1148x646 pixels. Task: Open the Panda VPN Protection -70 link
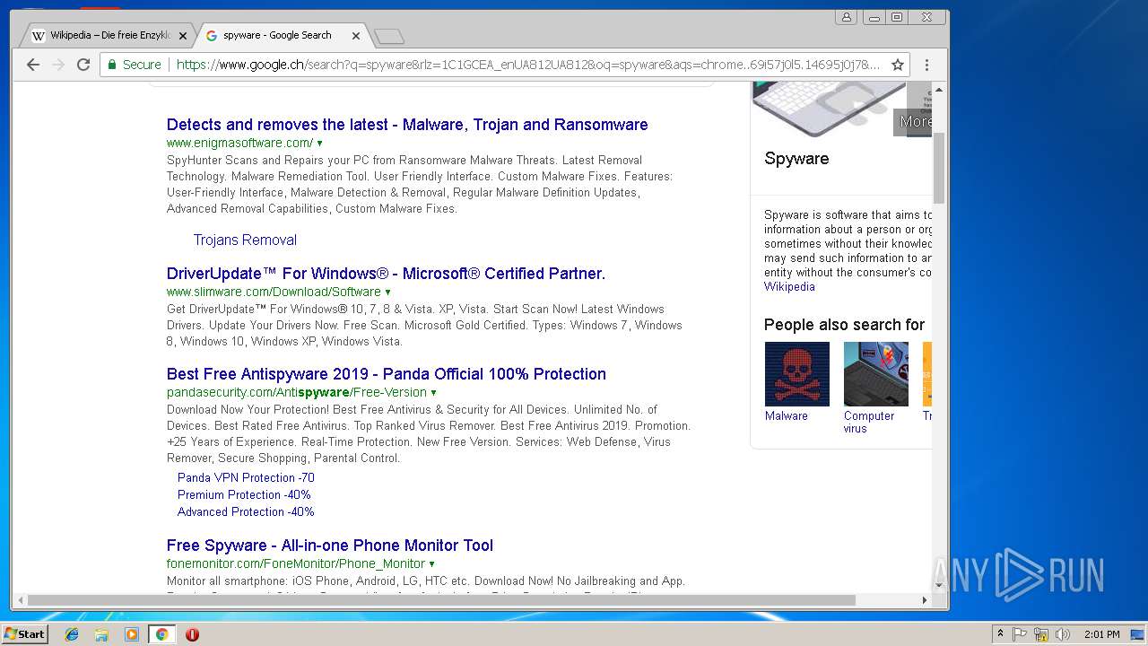tap(246, 477)
